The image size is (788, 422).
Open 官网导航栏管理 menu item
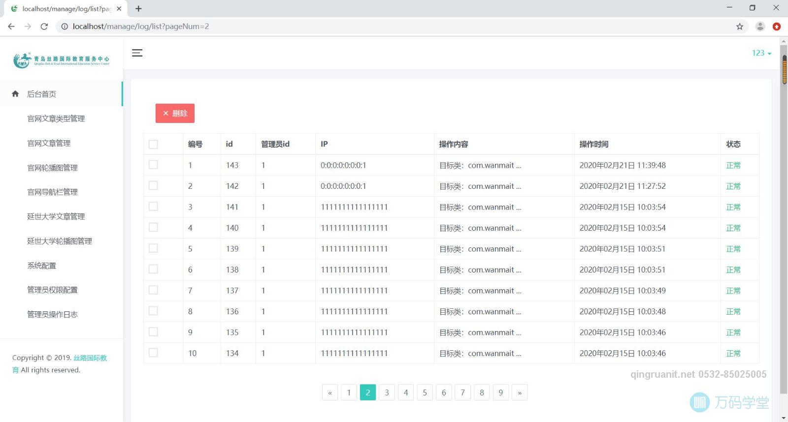click(x=52, y=192)
